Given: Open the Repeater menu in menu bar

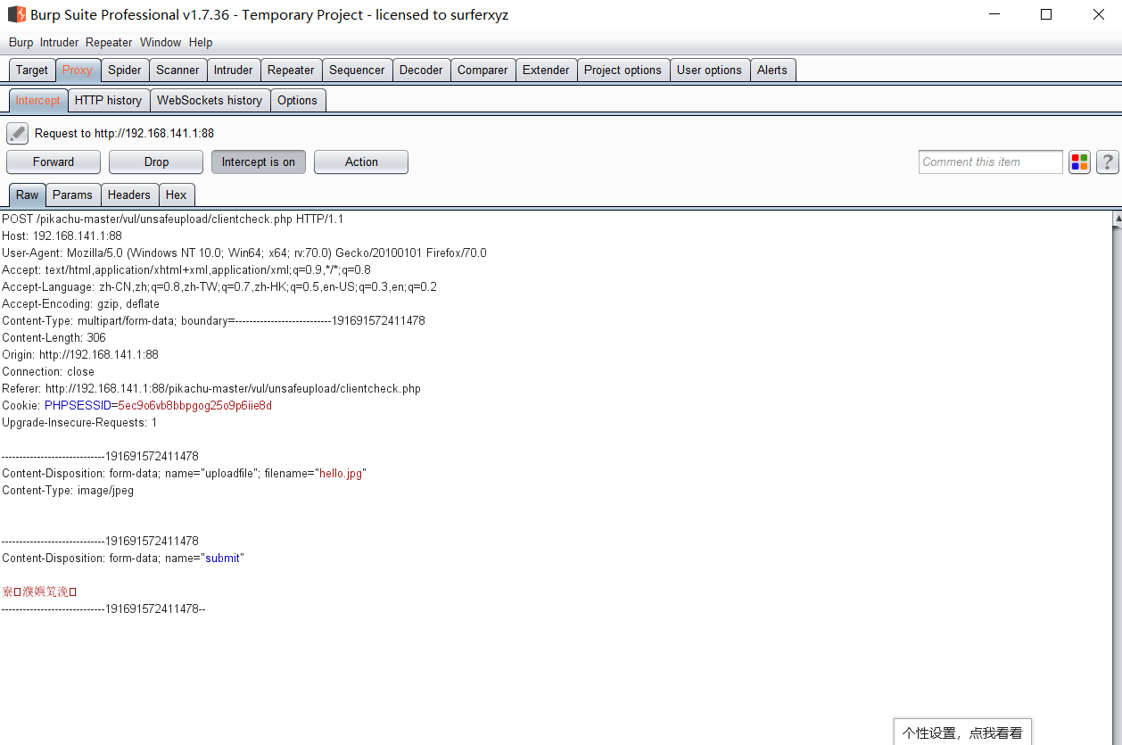Looking at the screenshot, I should click(x=109, y=42).
